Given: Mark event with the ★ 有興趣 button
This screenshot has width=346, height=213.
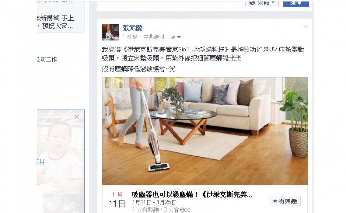Looking at the screenshot, I should tap(284, 201).
